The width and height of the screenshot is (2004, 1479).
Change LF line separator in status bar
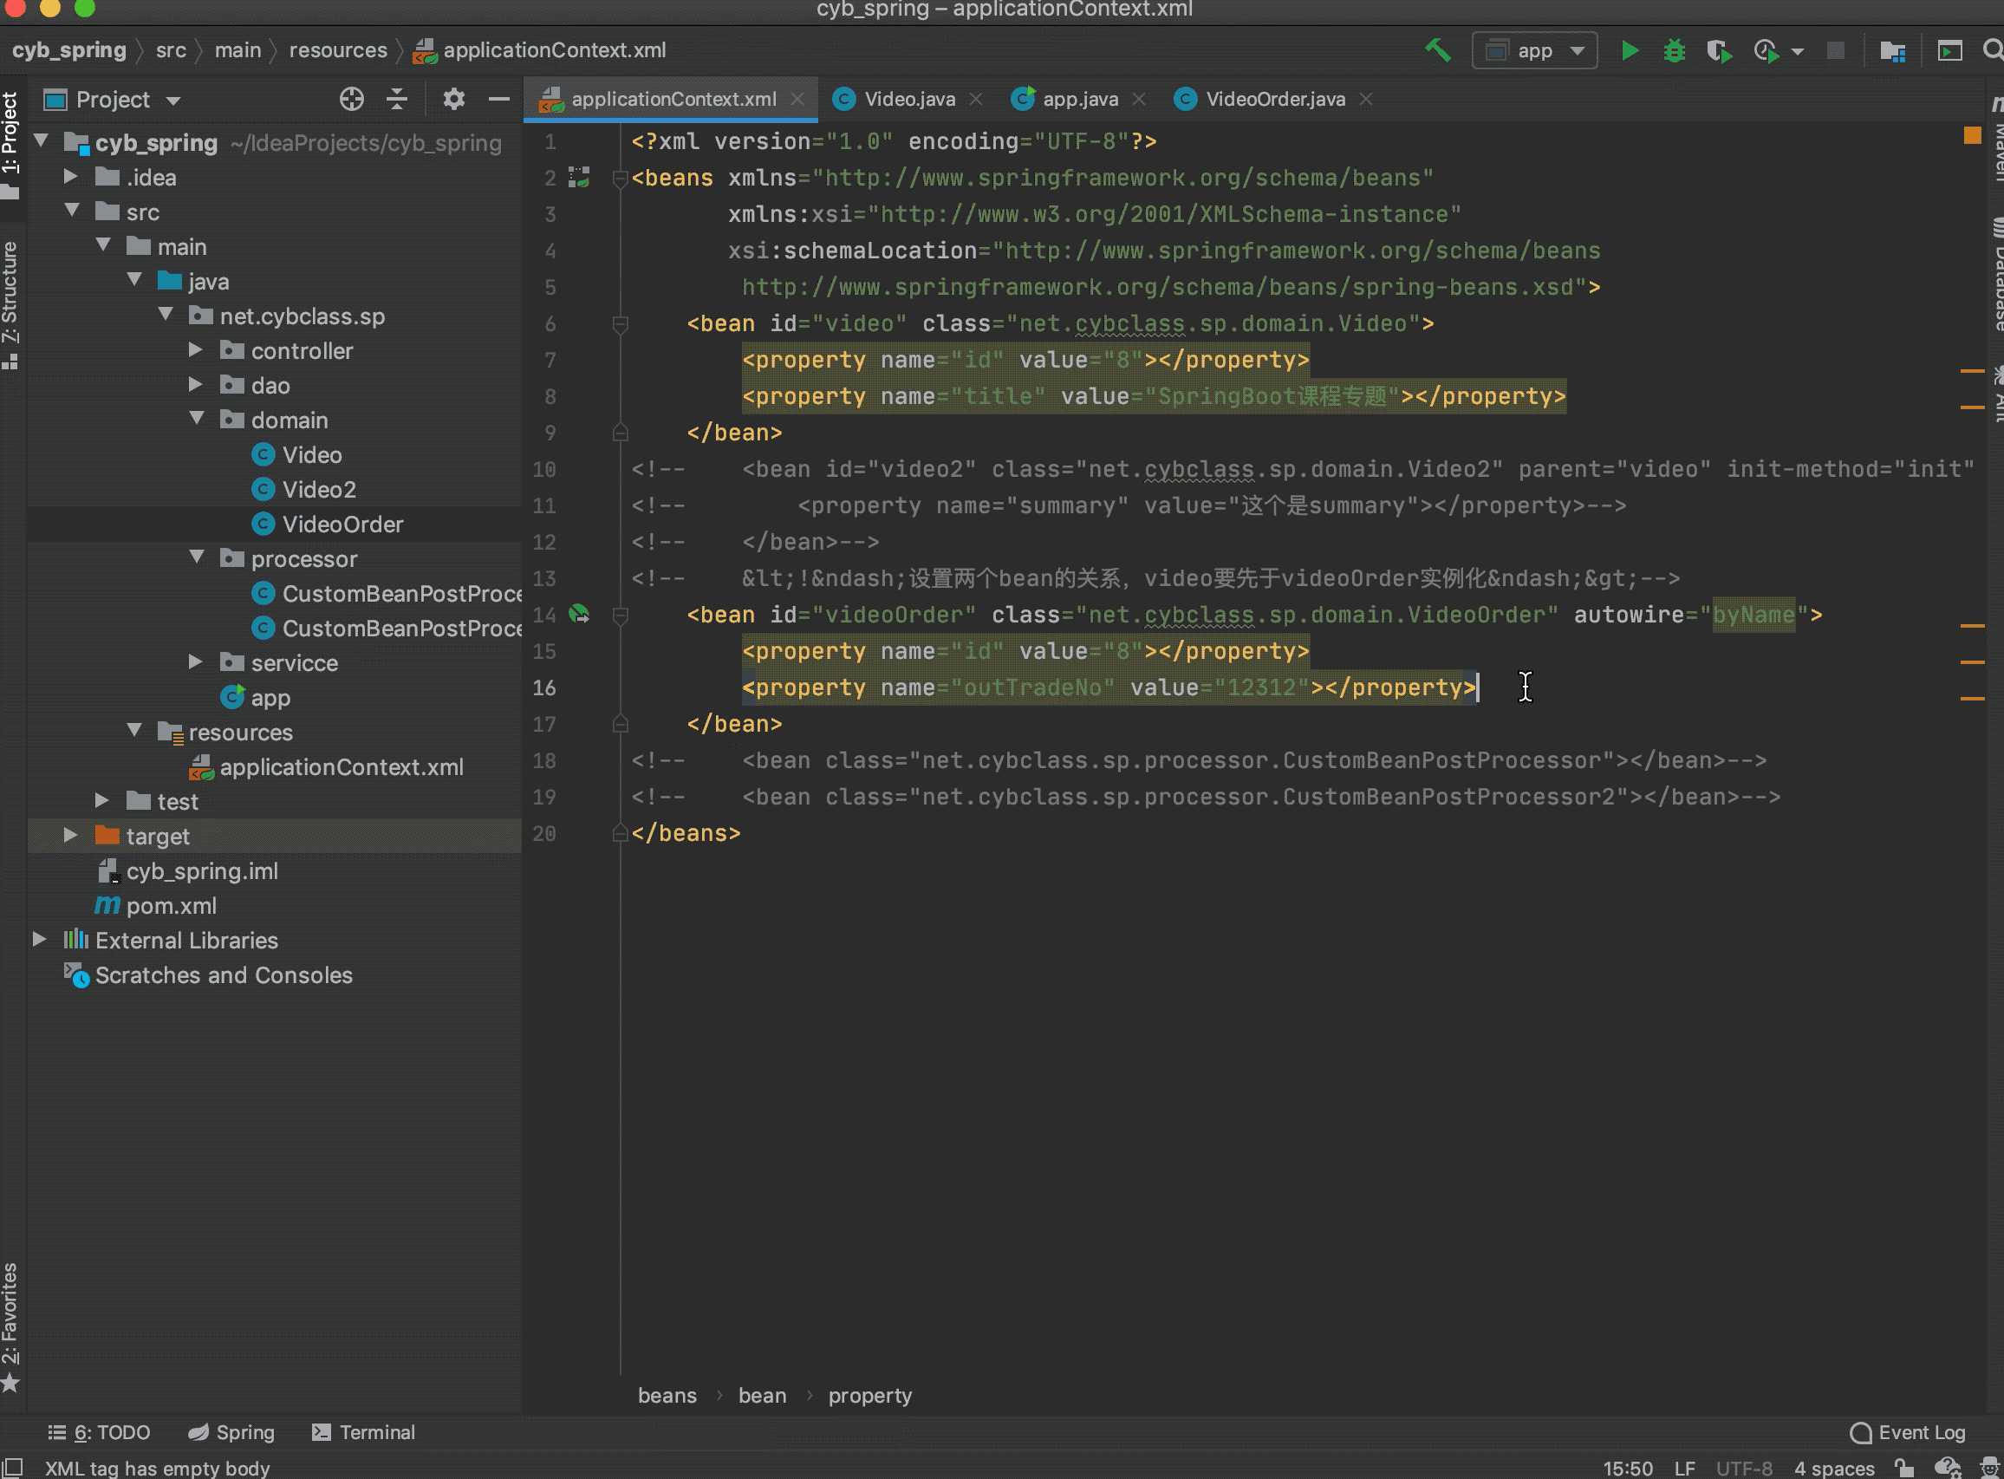[x=1684, y=1469]
